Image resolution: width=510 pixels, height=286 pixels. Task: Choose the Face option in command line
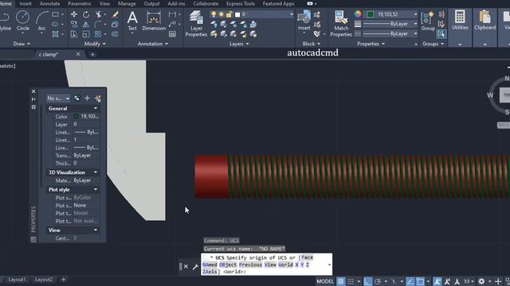point(307,257)
